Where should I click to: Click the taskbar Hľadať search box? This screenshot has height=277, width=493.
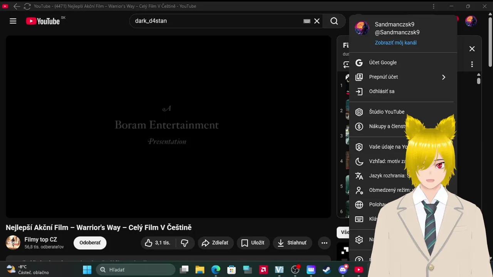tap(136, 270)
